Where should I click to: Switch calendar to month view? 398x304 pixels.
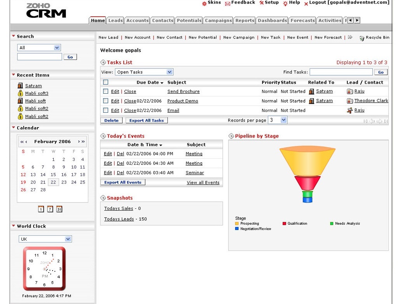(x=59, y=209)
